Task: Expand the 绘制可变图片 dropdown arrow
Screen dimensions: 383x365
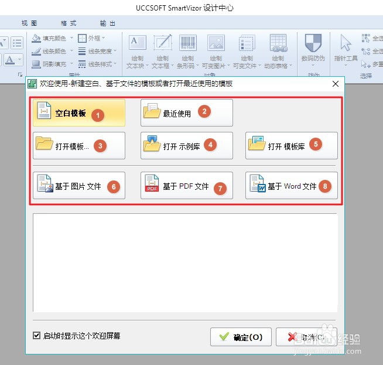Action: (x=228, y=66)
